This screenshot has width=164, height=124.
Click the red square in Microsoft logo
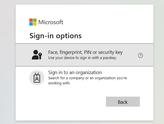31,20
